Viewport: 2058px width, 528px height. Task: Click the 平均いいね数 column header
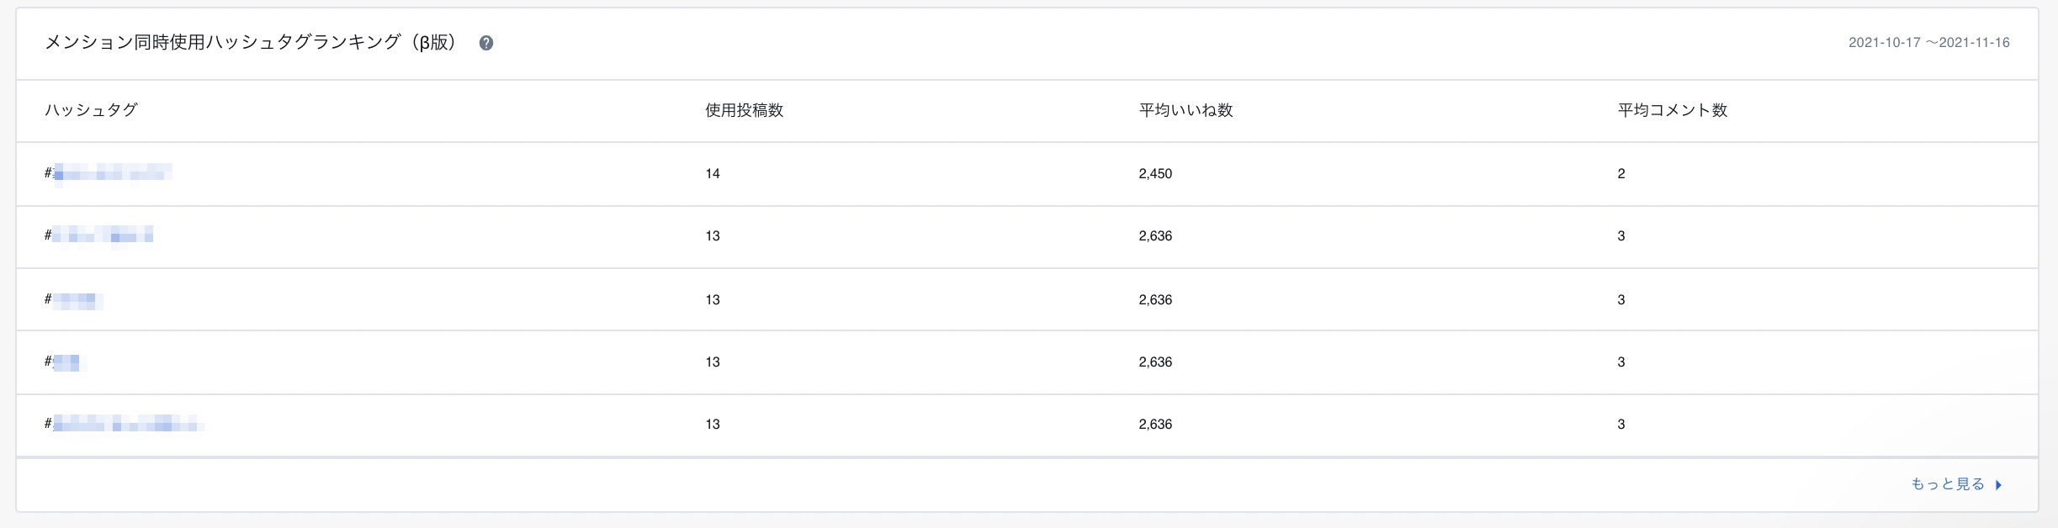pos(1185,110)
